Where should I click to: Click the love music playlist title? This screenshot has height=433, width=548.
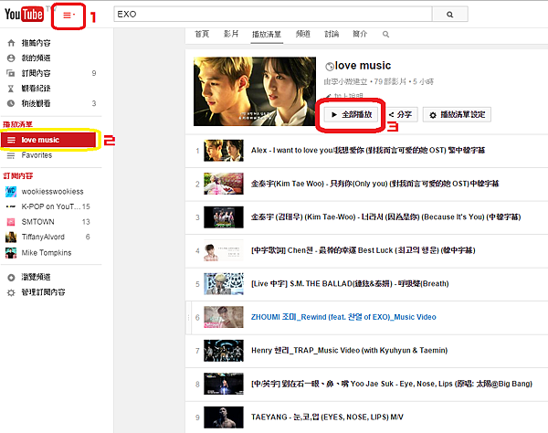[x=363, y=66]
